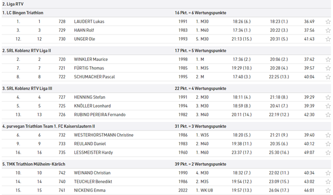
Task: Add KNÖLLER Leonhard to favorites star
Action: pyautogui.click(x=328, y=106)
